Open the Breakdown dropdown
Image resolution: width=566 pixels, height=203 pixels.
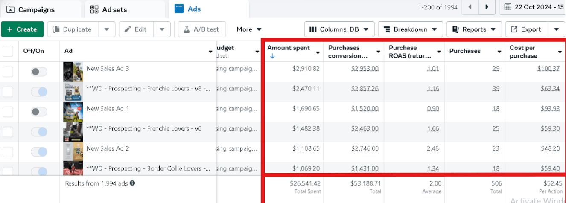[410, 29]
